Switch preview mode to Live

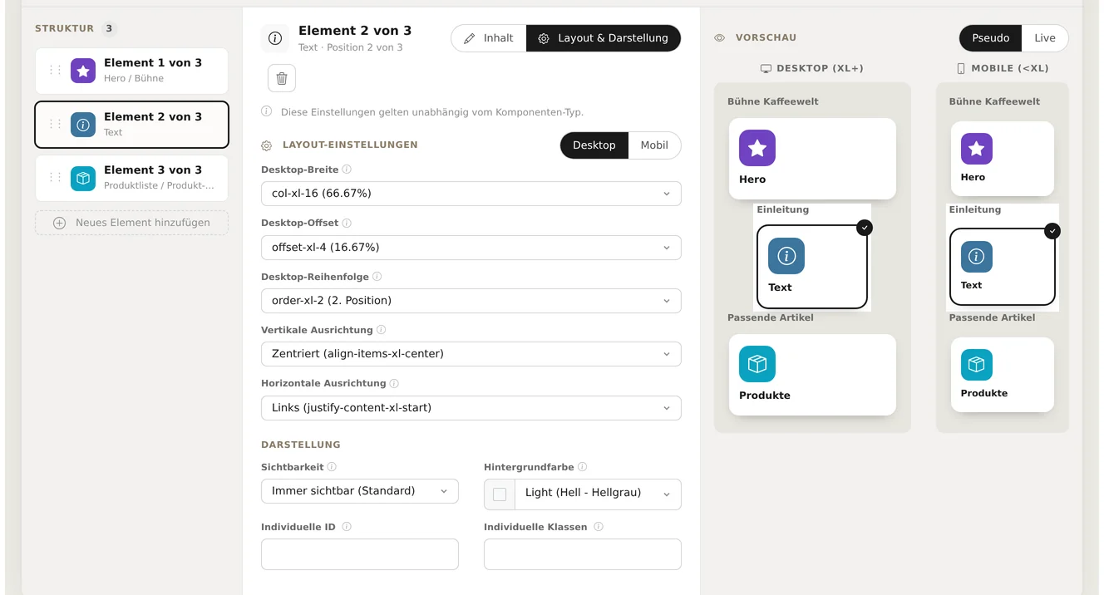pyautogui.click(x=1045, y=38)
